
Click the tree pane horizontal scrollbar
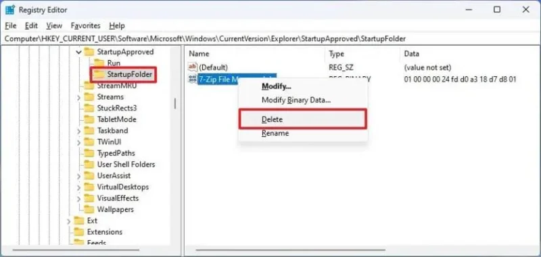pos(76,250)
